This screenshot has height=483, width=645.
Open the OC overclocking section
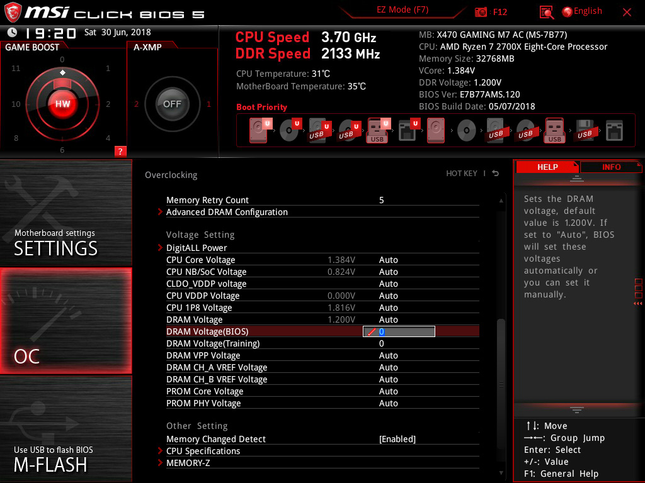click(66, 321)
